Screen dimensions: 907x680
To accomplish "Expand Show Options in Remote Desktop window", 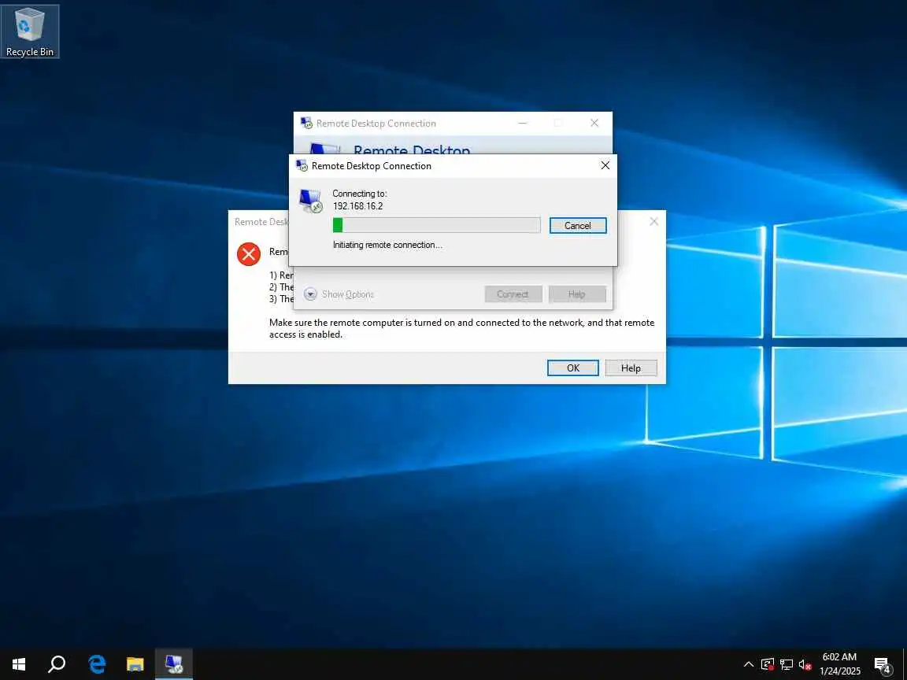I will pyautogui.click(x=339, y=294).
